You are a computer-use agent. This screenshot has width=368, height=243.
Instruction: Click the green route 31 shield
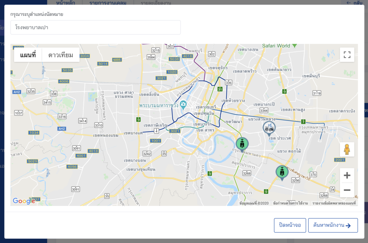pos(220,89)
